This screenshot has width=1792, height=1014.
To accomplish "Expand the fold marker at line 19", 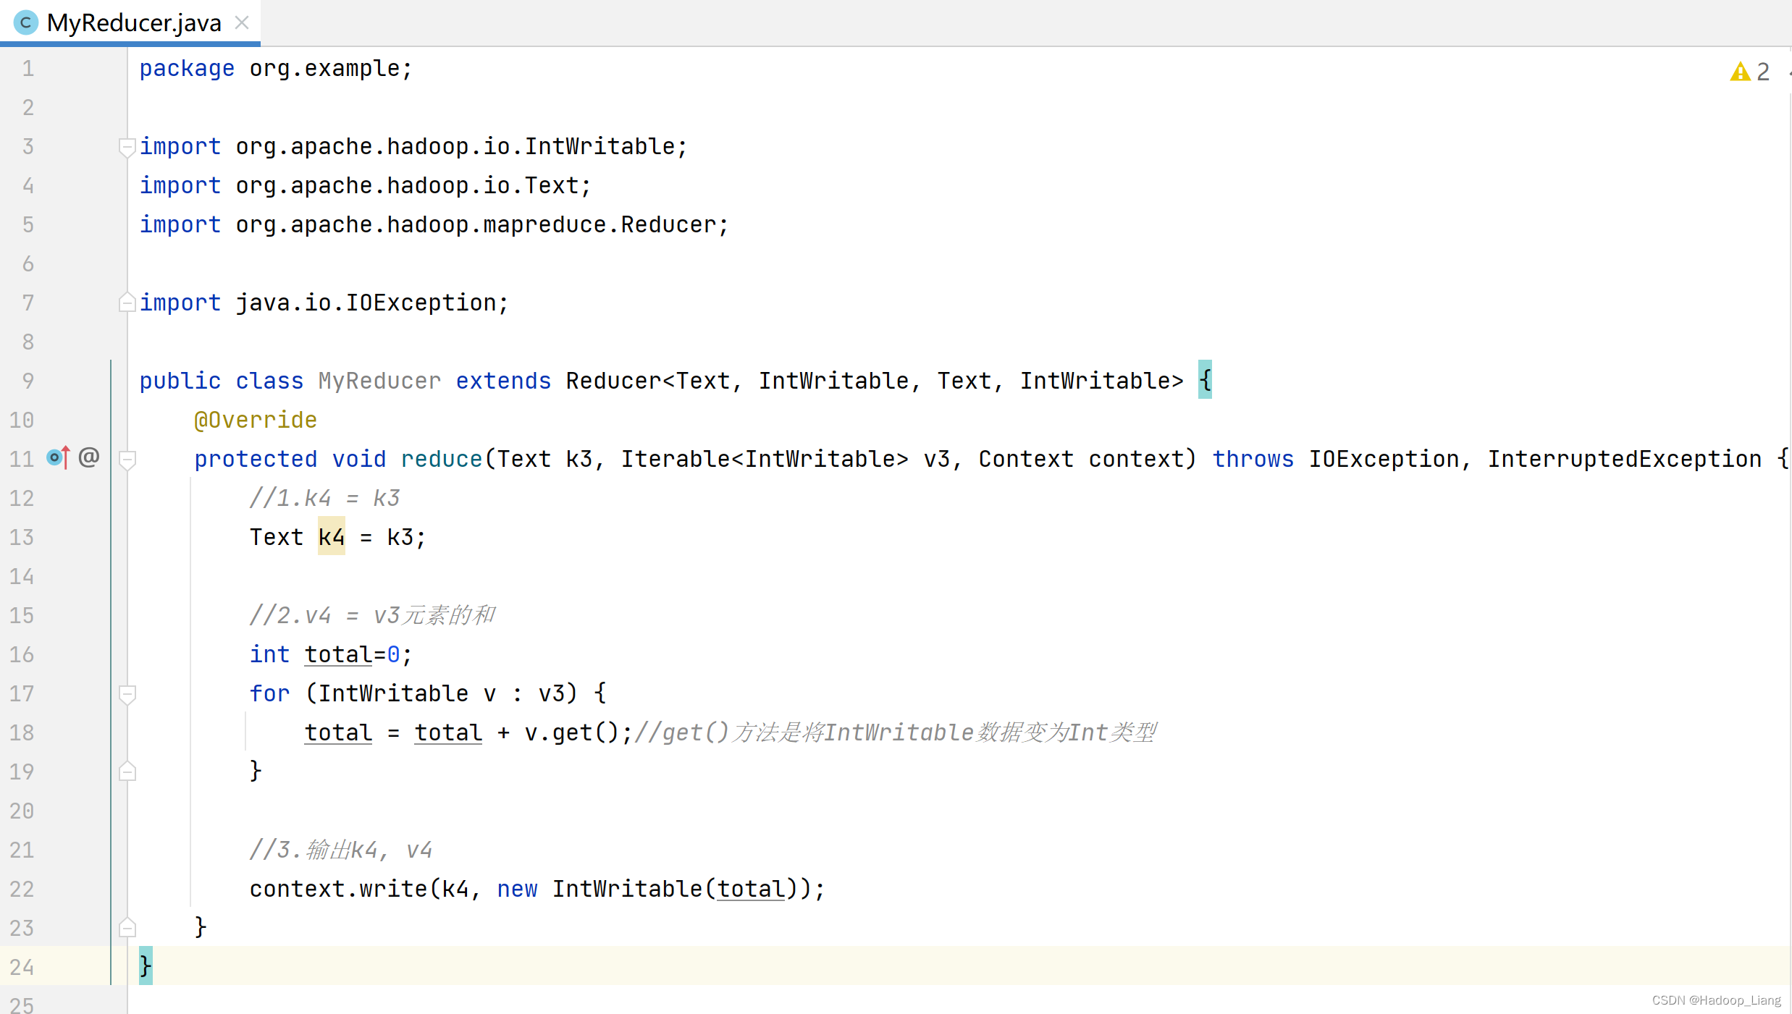I will tap(127, 771).
